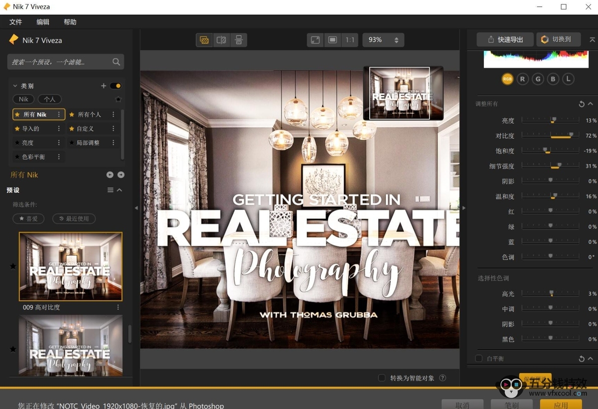
Task: Collapse the 类别 section chevron
Action: [x=15, y=86]
